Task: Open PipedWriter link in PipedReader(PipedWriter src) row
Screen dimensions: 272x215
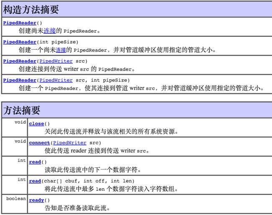Action: [56, 61]
